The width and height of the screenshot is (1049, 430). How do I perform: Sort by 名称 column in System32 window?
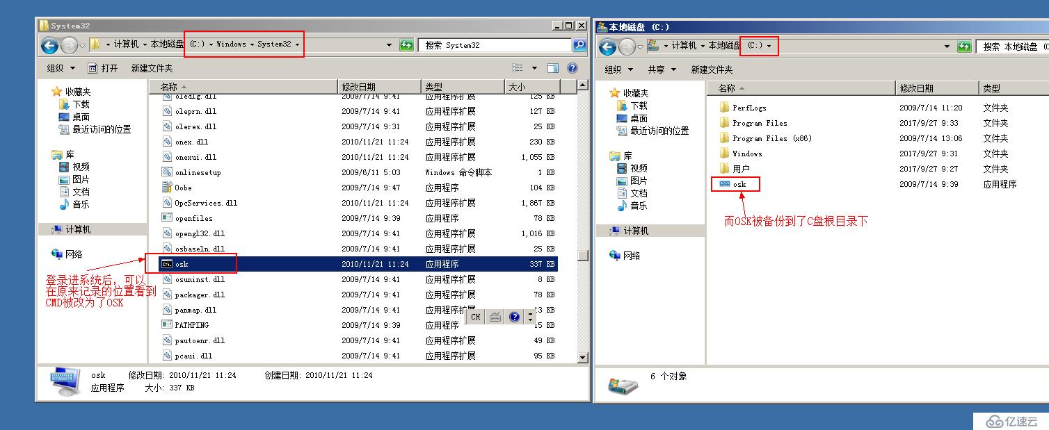coord(243,87)
